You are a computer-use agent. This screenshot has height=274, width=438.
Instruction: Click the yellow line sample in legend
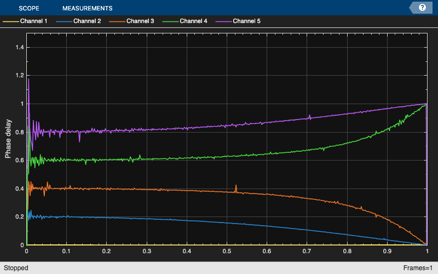pyautogui.click(x=11, y=21)
